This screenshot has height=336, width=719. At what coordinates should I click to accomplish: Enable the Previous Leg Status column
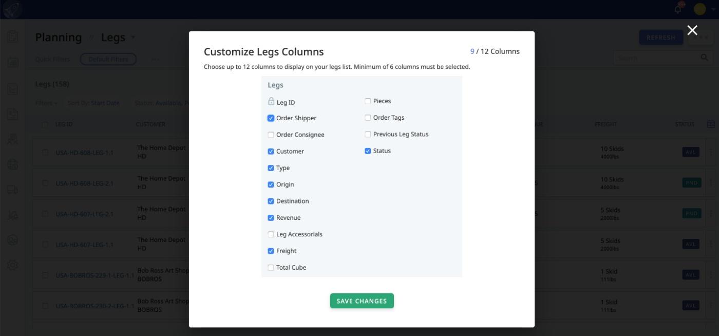[x=368, y=135]
